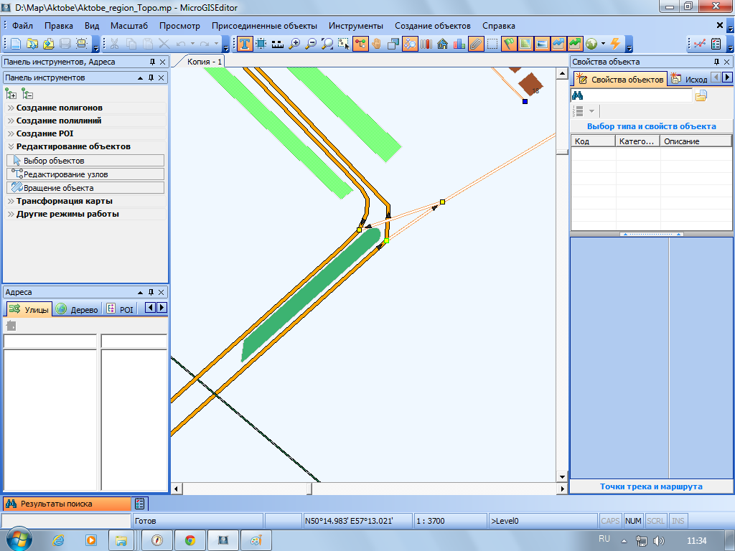Click the Вращение объекта button
The width and height of the screenshot is (735, 551).
(85, 188)
